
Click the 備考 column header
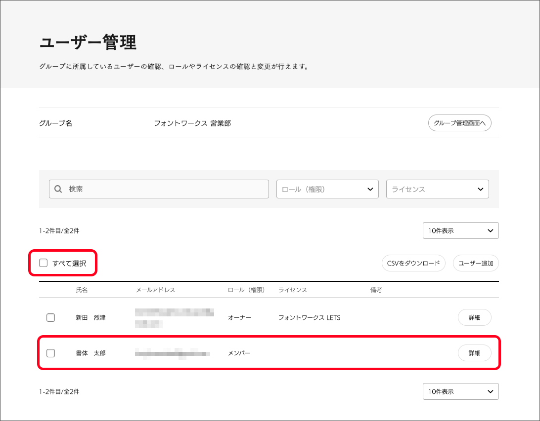[376, 290]
